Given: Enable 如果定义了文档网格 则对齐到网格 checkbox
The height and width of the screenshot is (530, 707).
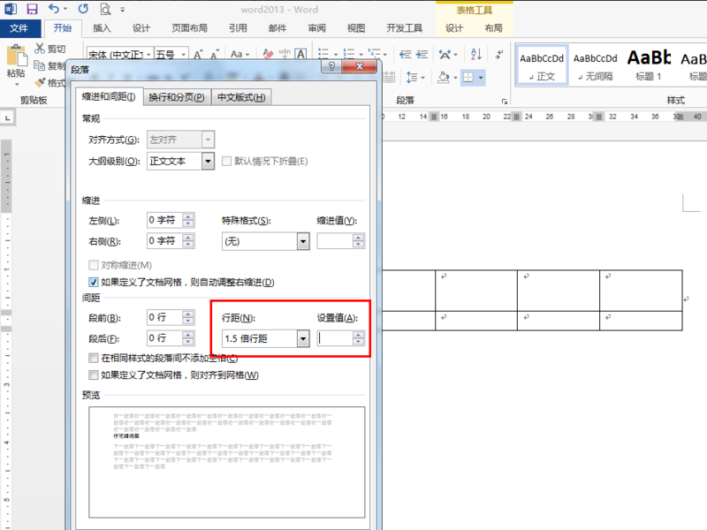Looking at the screenshot, I should pos(94,375).
